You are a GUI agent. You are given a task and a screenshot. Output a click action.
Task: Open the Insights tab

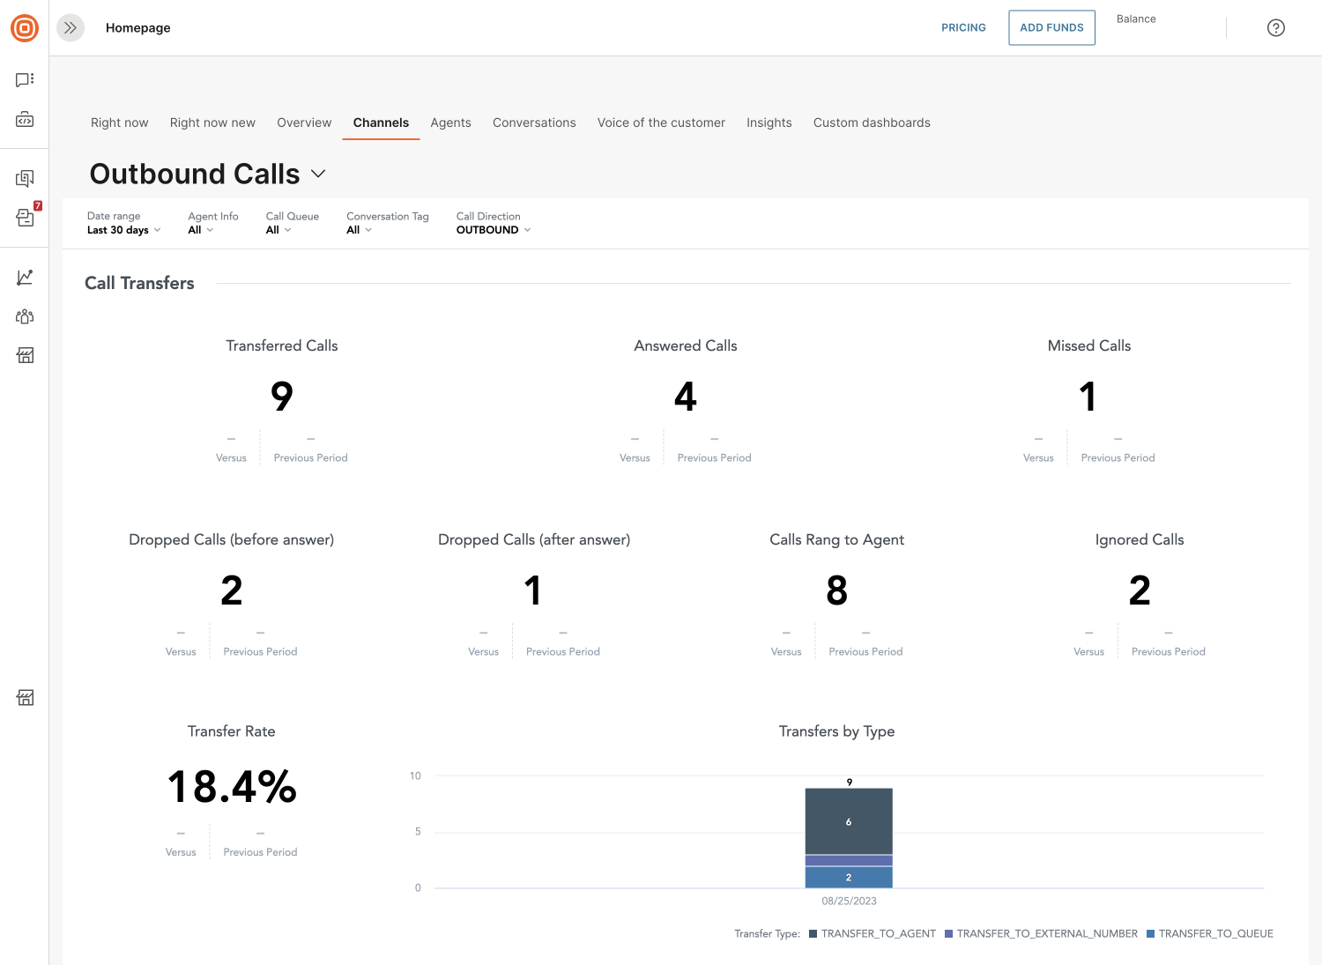[769, 122]
